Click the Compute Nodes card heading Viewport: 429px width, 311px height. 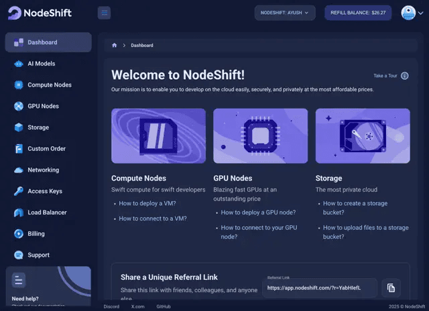point(139,178)
